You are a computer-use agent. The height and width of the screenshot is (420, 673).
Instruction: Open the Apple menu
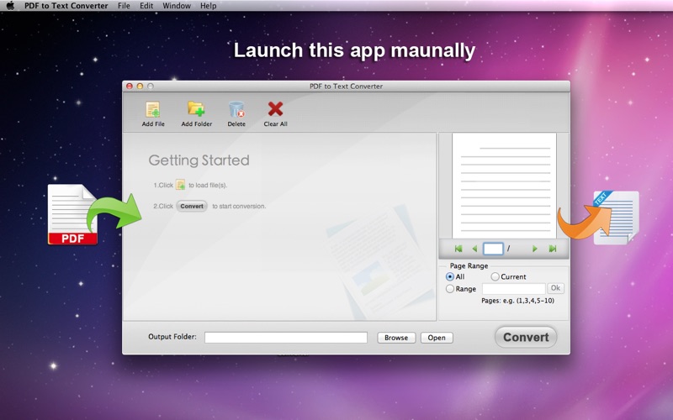tap(10, 6)
